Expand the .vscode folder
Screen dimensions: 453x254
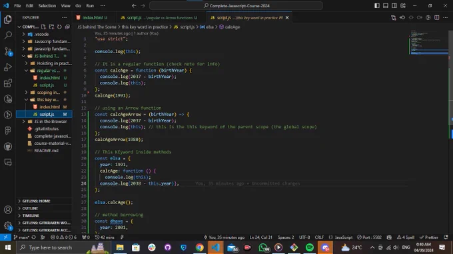(x=44, y=34)
